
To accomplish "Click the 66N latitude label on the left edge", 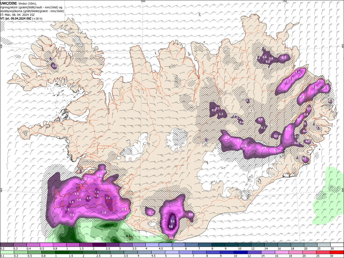I will tap(1, 46).
